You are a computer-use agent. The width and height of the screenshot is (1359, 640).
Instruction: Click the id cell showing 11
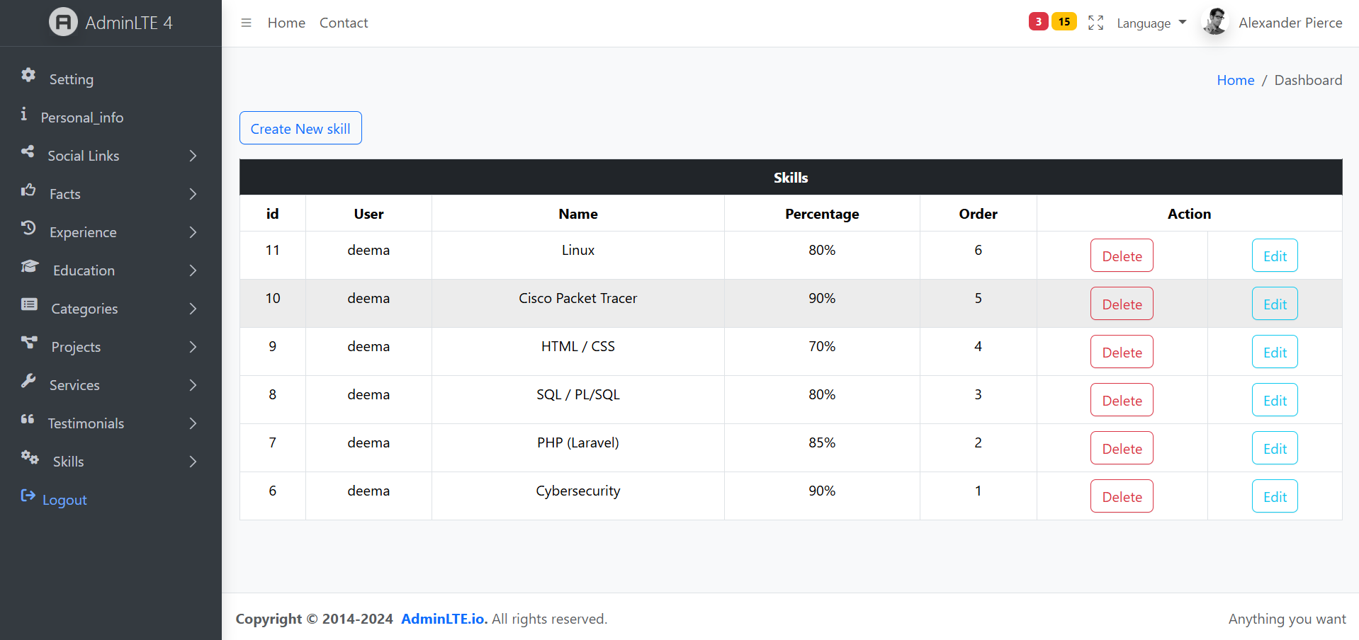pos(273,256)
